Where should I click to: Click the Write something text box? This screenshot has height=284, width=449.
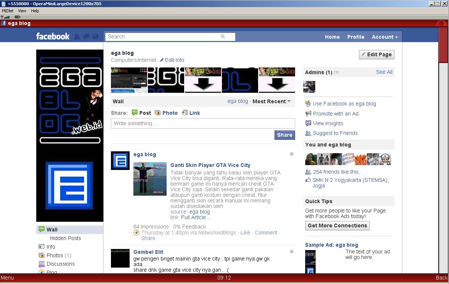pos(203,123)
